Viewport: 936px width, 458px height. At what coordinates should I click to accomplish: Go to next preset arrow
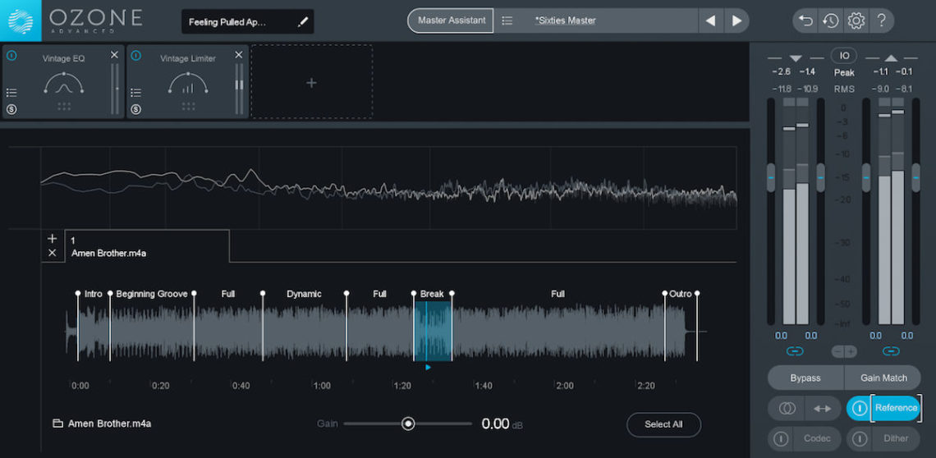(736, 21)
